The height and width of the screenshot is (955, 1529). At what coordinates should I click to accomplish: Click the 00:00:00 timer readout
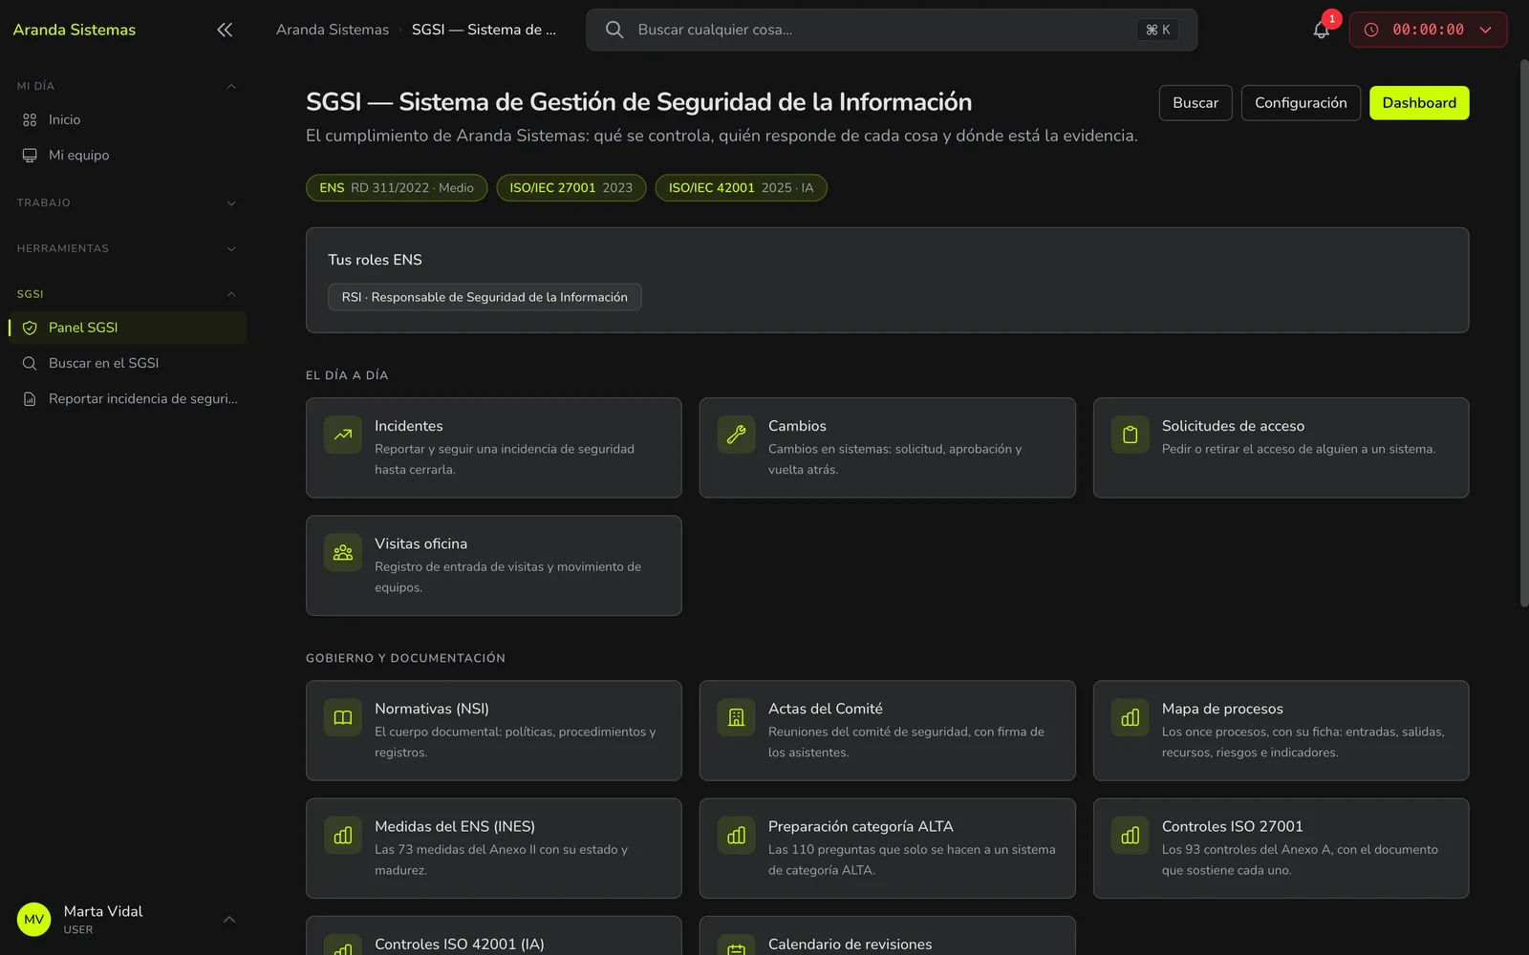click(x=1428, y=30)
